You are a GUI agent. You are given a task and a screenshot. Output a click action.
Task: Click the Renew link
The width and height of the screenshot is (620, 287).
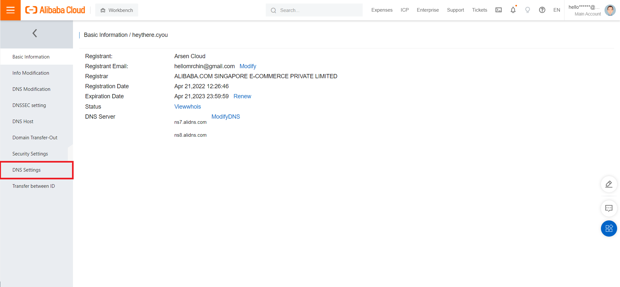coord(242,96)
